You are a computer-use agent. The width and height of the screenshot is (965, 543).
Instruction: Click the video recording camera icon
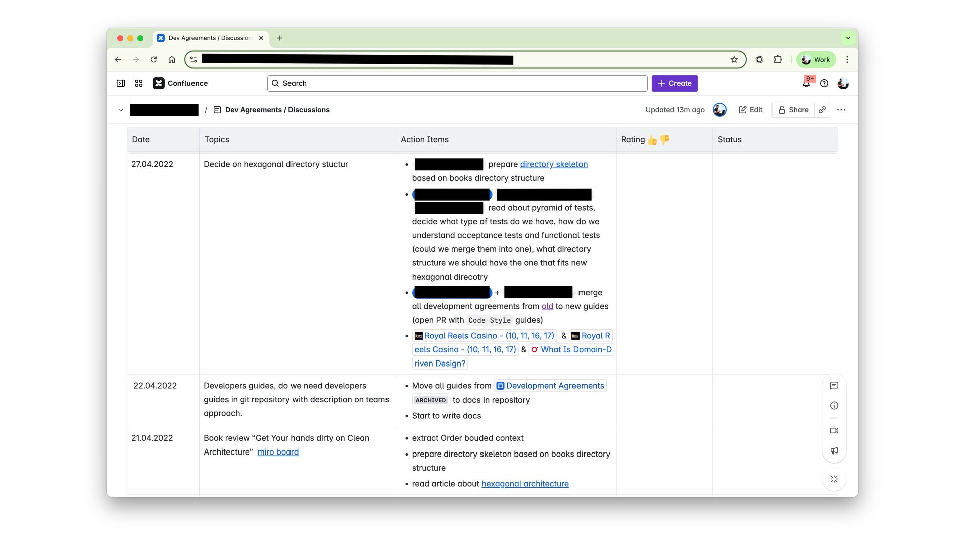pos(834,431)
